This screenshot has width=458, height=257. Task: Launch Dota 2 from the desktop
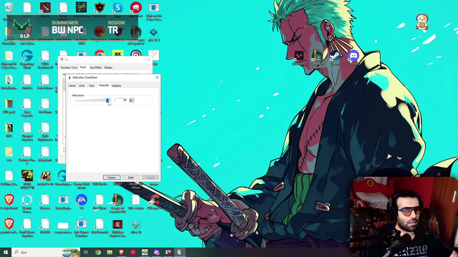coord(45,10)
